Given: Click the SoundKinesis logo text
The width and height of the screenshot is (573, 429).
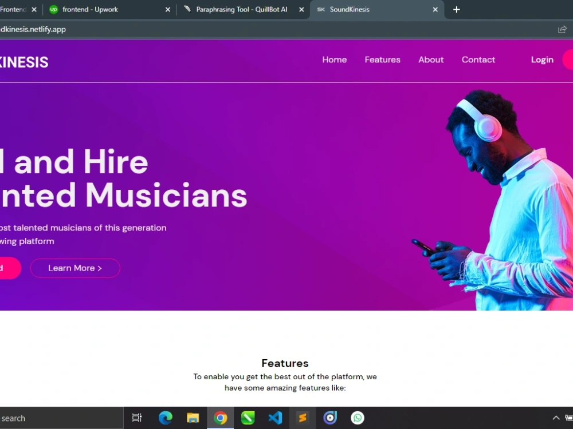Looking at the screenshot, I should (24, 62).
